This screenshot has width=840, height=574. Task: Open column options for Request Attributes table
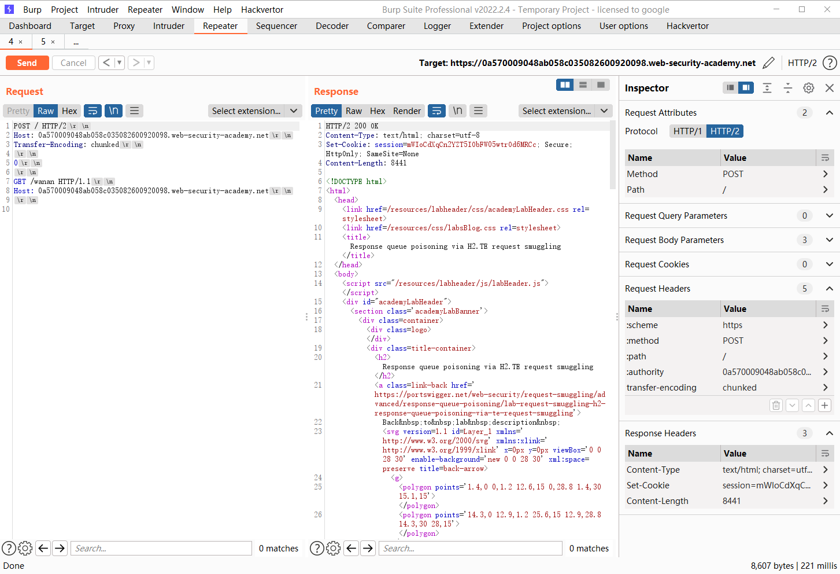(825, 157)
